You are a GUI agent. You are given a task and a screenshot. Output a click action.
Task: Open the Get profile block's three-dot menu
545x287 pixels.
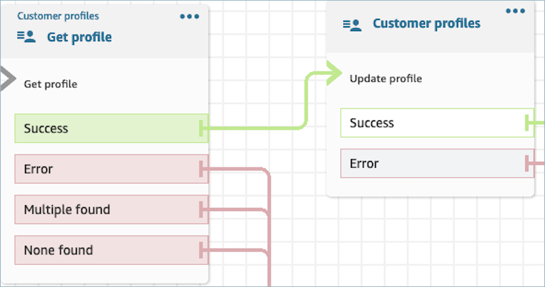coord(190,17)
